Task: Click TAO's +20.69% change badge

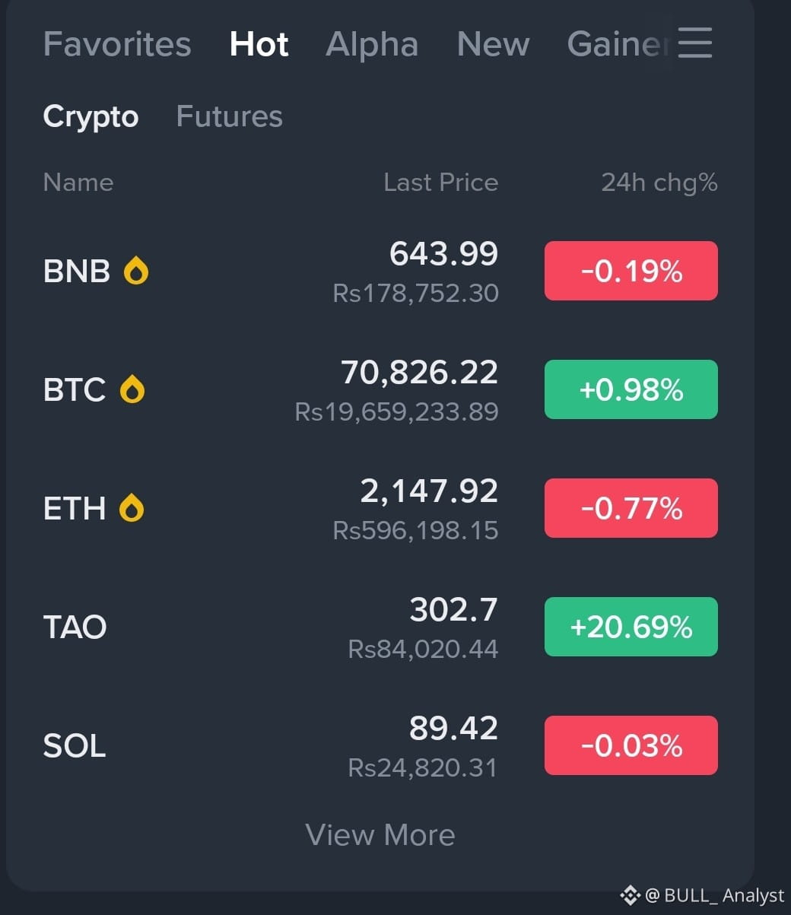Action: pos(631,627)
